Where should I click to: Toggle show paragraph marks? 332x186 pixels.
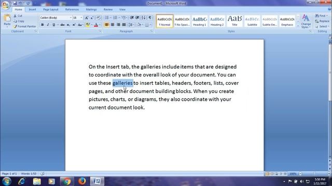(x=150, y=18)
